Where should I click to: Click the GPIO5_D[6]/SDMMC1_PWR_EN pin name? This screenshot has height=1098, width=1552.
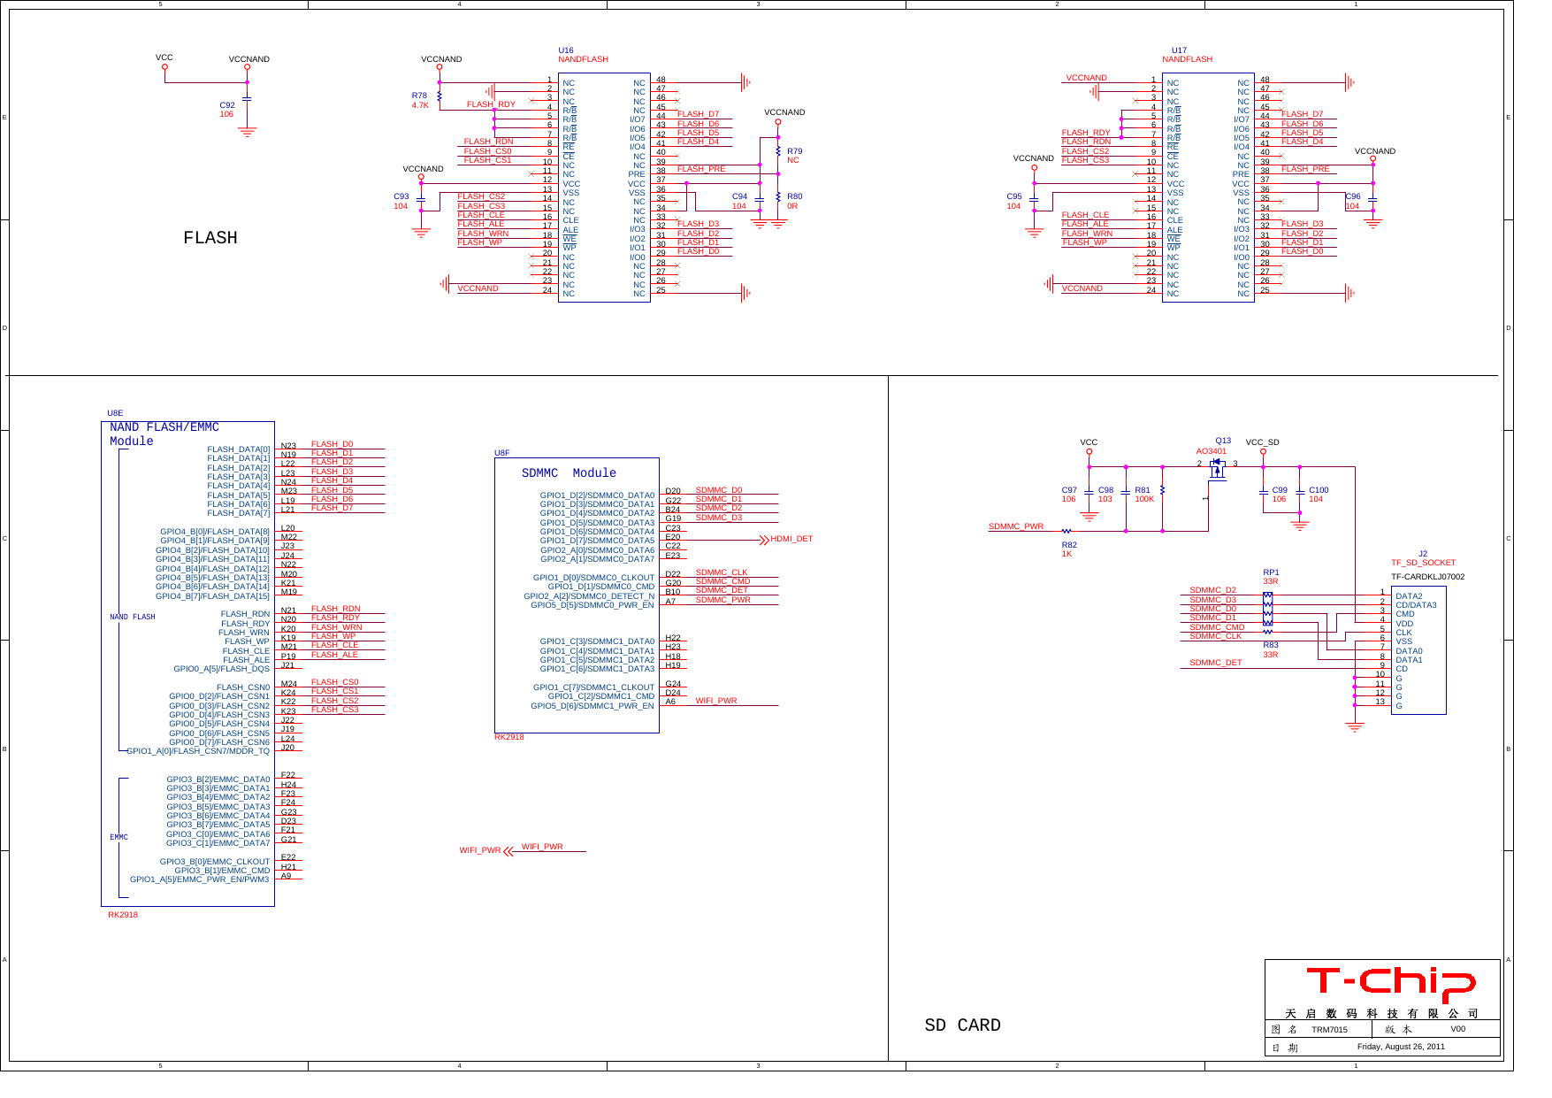(593, 706)
